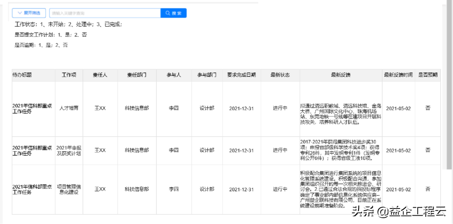Click the 最新反馈时间 column header
The height and width of the screenshot is (224, 453).
click(x=398, y=75)
